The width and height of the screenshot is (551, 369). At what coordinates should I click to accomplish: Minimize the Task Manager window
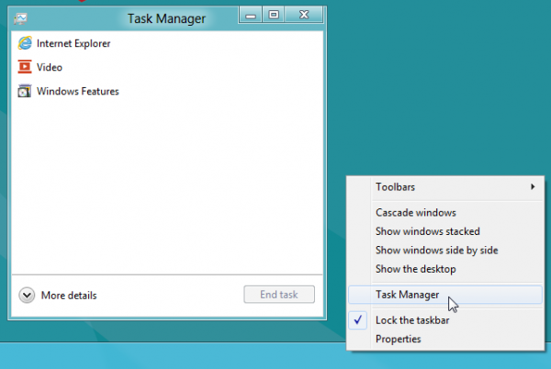coord(251,15)
